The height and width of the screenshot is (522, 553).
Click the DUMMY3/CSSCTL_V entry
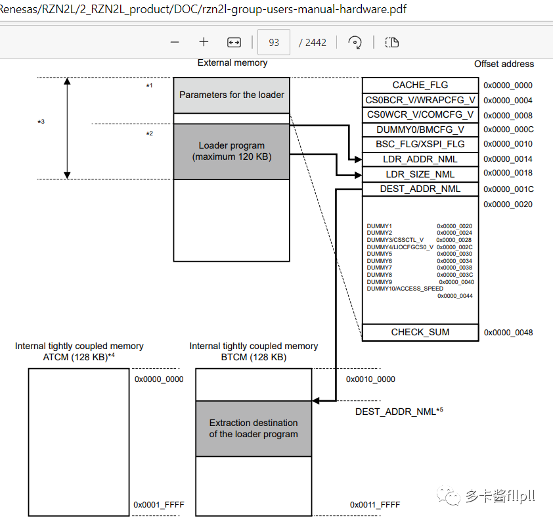pyautogui.click(x=395, y=240)
